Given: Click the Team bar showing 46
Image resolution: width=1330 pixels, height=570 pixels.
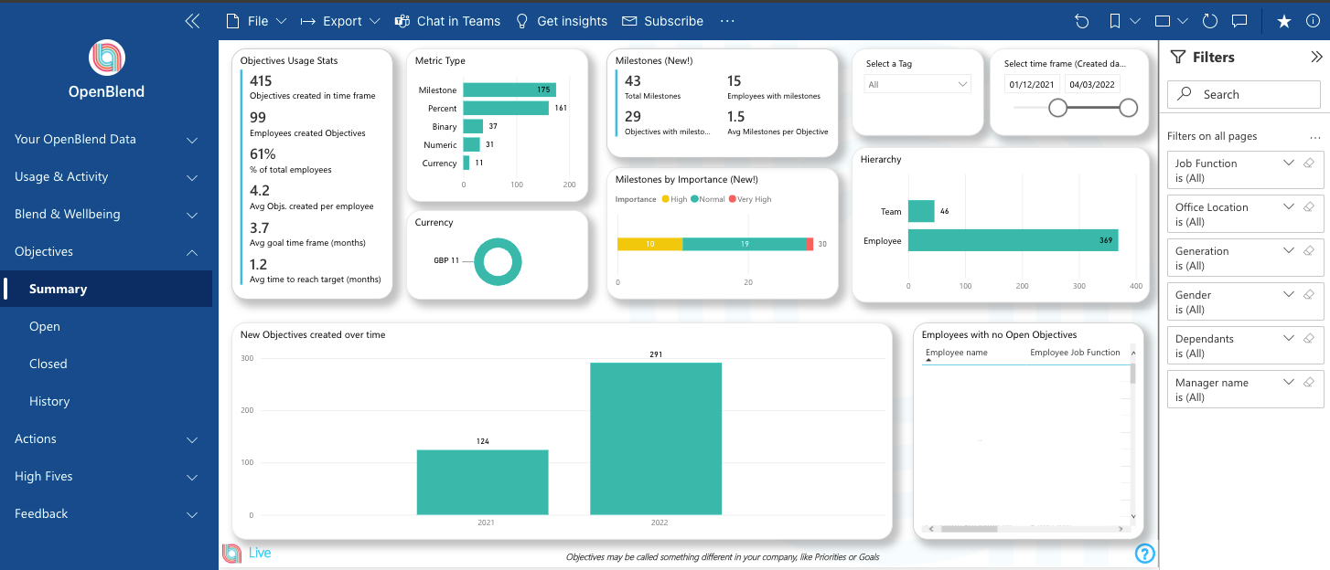Looking at the screenshot, I should [921, 211].
